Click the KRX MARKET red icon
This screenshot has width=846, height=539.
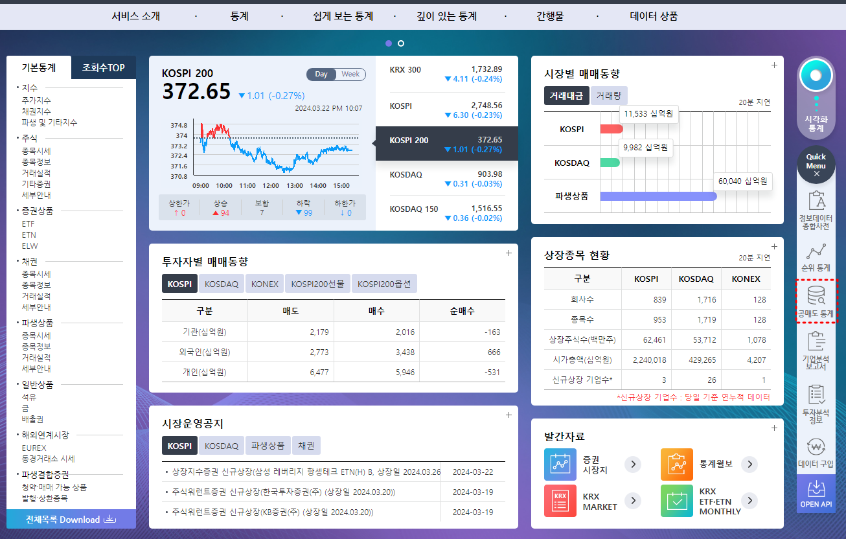click(x=560, y=501)
